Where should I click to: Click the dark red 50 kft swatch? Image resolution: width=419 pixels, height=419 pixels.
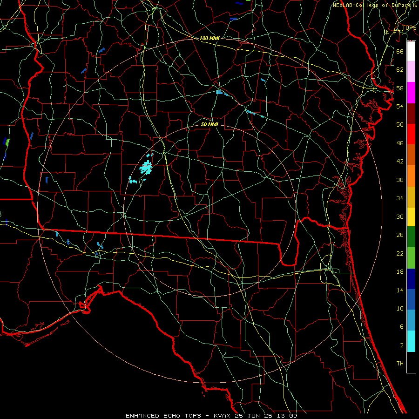click(x=411, y=114)
